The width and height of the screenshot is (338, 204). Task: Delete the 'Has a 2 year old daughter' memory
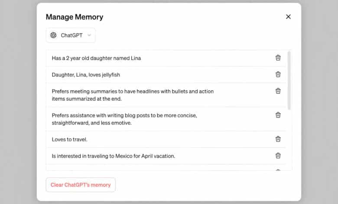(278, 58)
